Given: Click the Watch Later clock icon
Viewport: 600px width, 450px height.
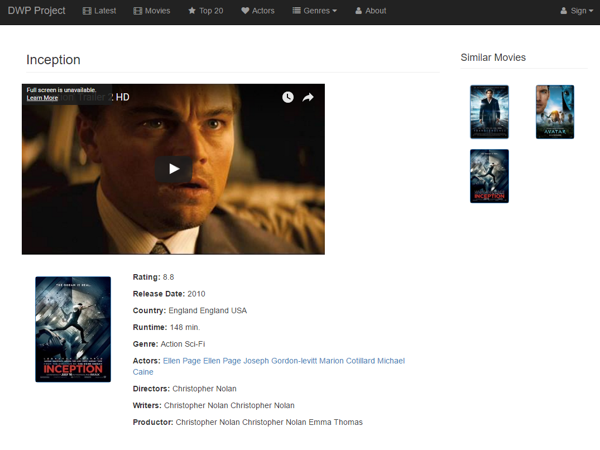Looking at the screenshot, I should click(x=288, y=97).
